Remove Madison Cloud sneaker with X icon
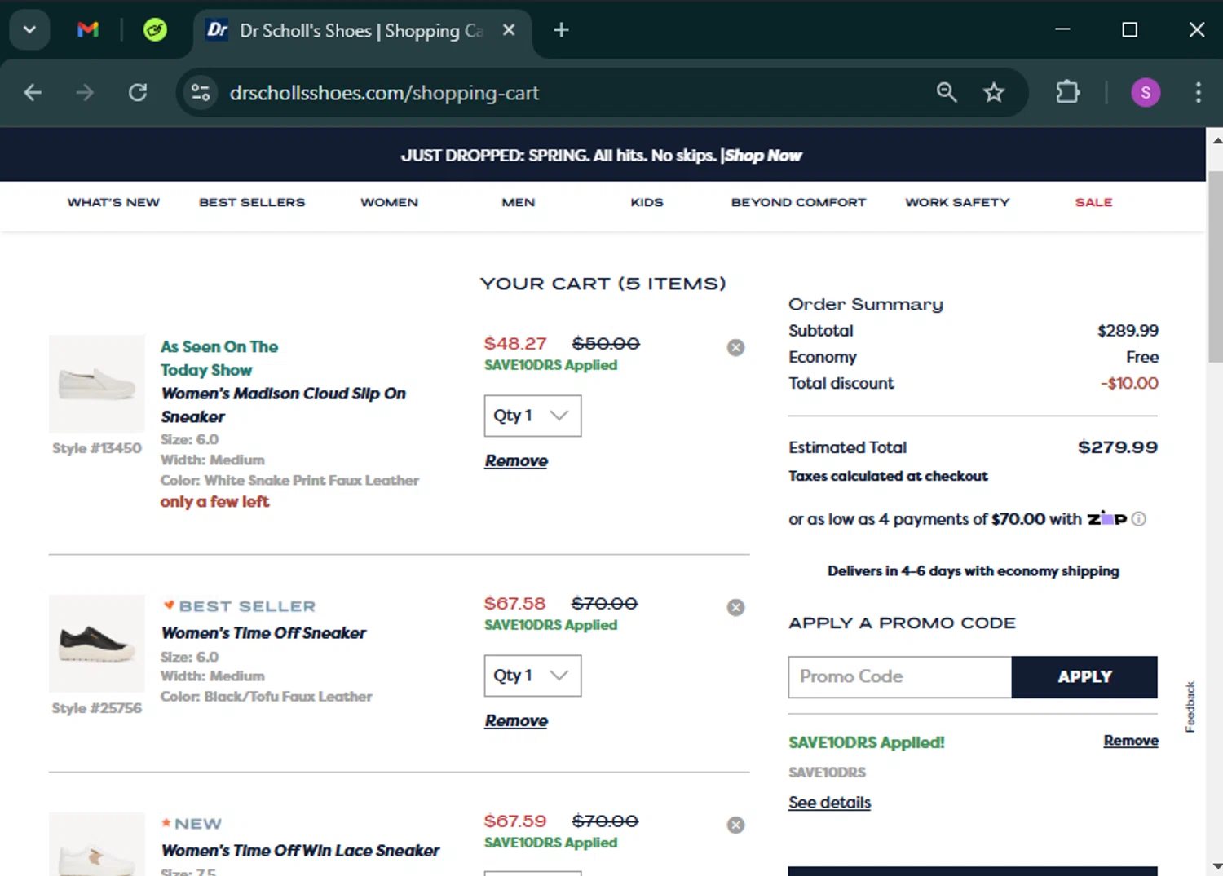Viewport: 1223px width, 876px height. click(735, 348)
